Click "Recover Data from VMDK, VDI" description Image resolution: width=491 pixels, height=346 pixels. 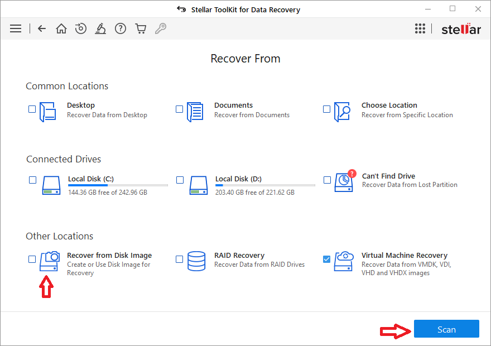(406, 268)
